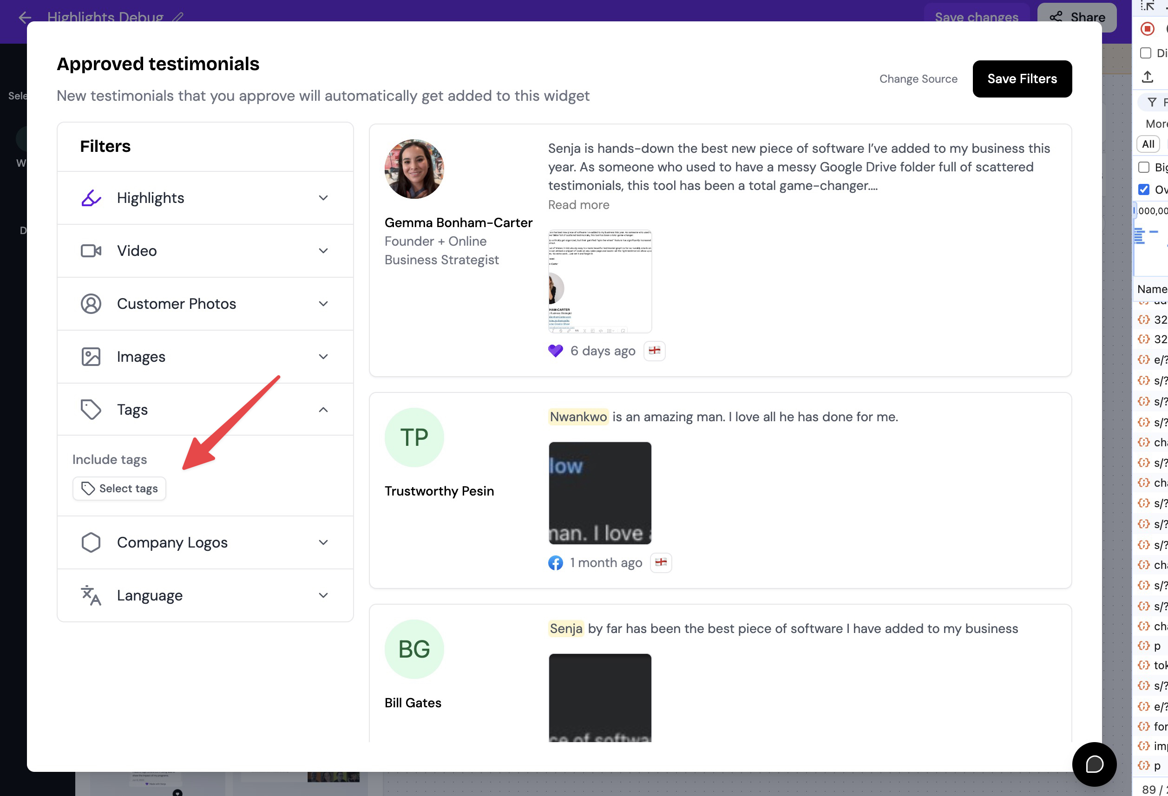Click the DevTools element inspect icon
The height and width of the screenshot is (796, 1168).
click(1148, 6)
